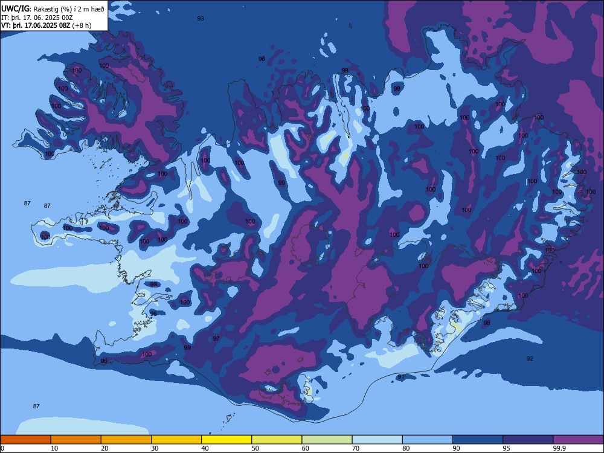Click the 'VT: þri. 17.06.2025 08Z (+8 h)' line
Viewport: 604px width, 453px height.
tap(47, 25)
